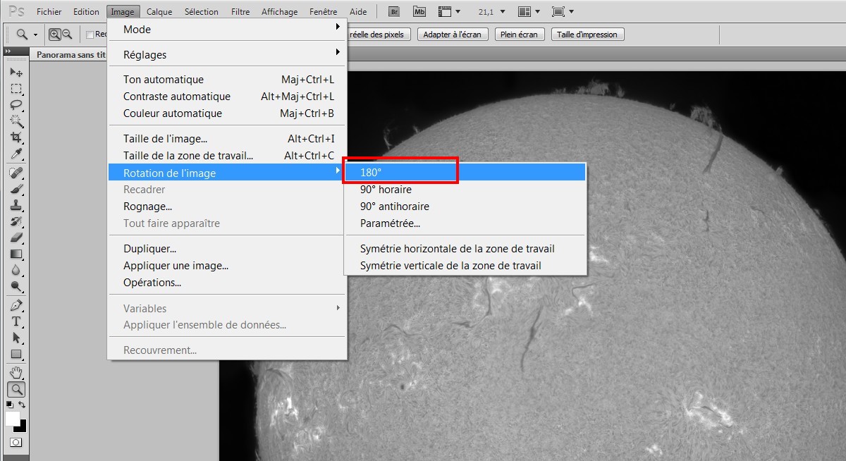
Task: Open the Rotation de l'image submenu
Action: [x=227, y=173]
